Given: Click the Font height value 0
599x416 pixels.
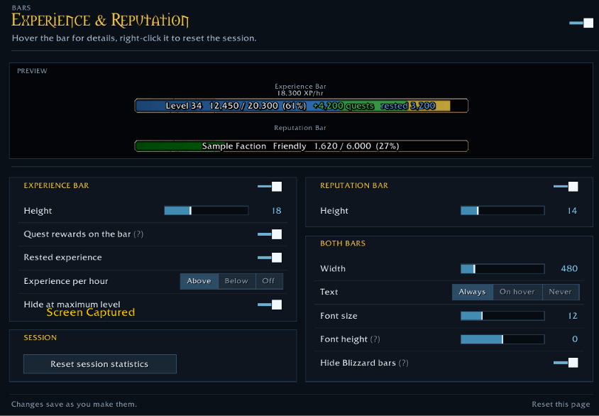Looking at the screenshot, I should pyautogui.click(x=575, y=339).
